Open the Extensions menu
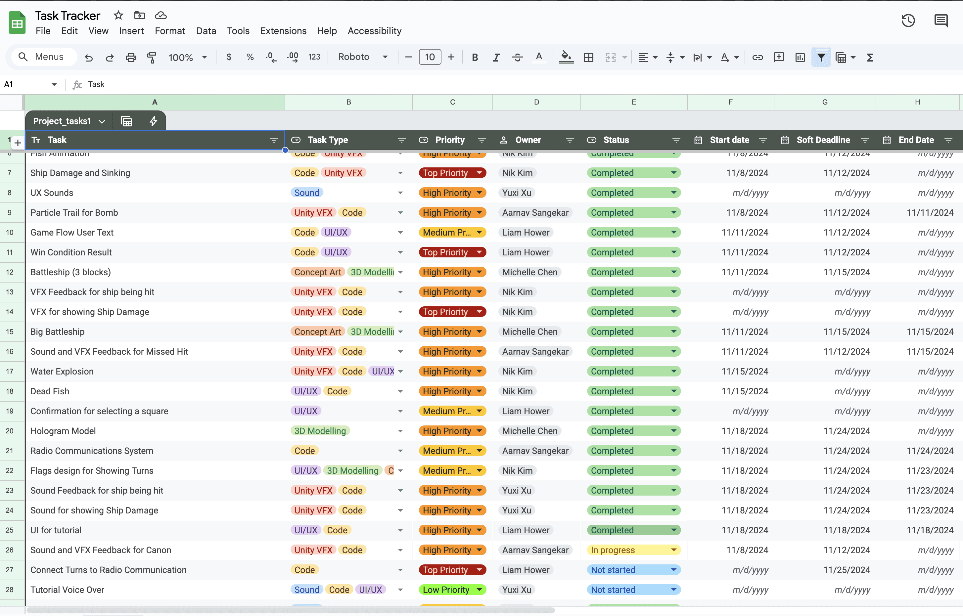The image size is (963, 616). (x=283, y=31)
